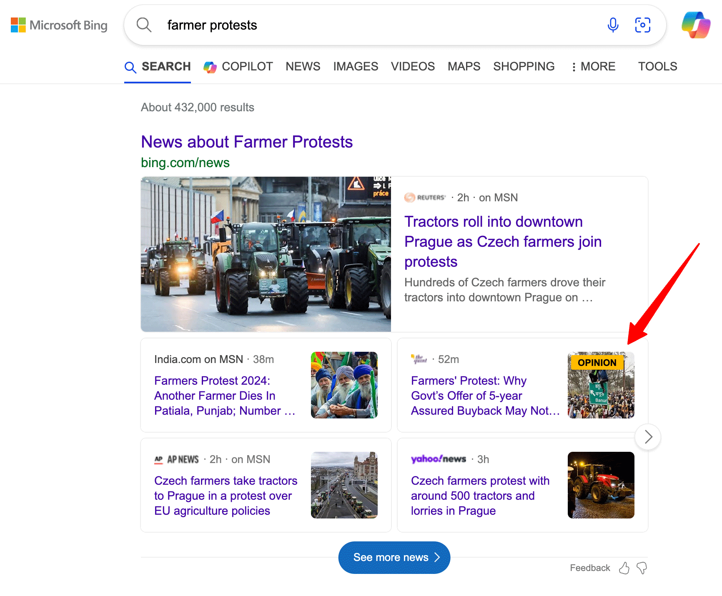Open the IMAGES tab
Image resolution: width=722 pixels, height=596 pixels.
pos(355,66)
